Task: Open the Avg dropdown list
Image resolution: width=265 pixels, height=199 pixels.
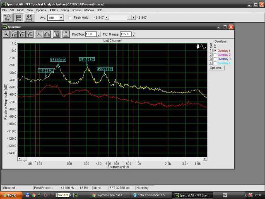Action: tap(61, 17)
